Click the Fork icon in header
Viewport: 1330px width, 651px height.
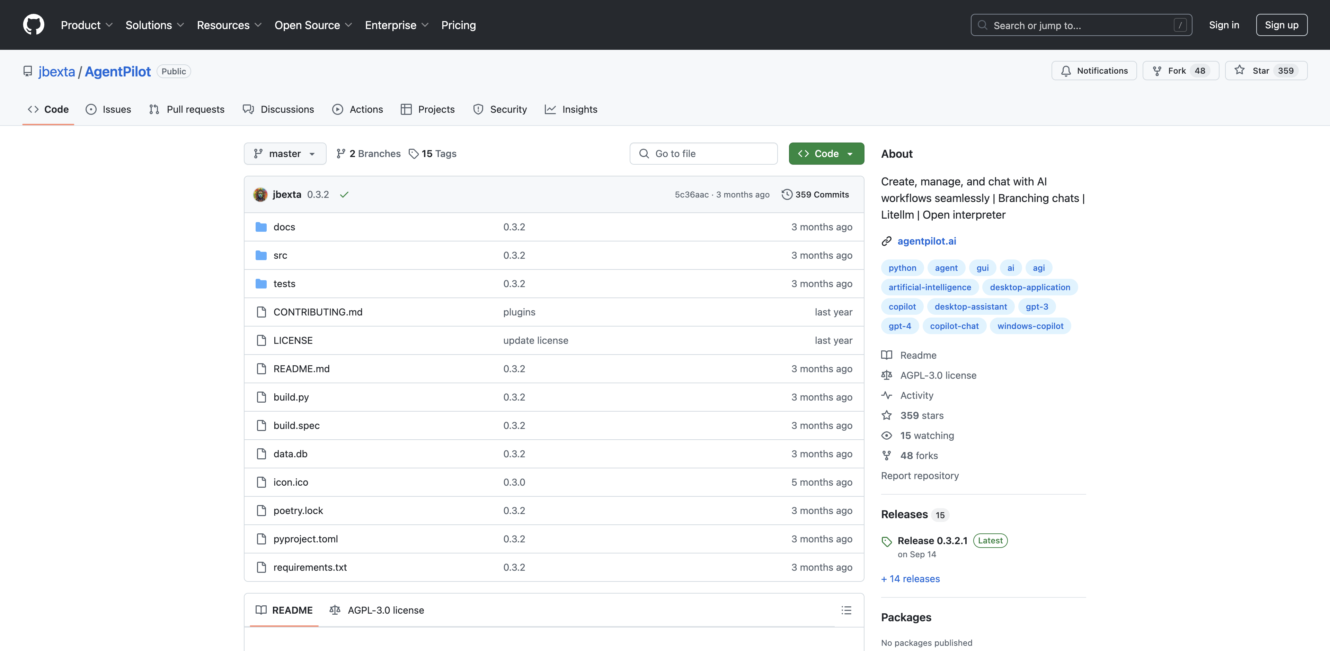(x=1157, y=71)
